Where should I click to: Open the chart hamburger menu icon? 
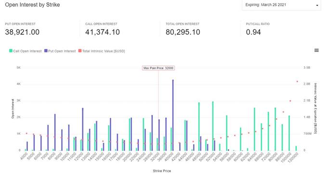316,50
